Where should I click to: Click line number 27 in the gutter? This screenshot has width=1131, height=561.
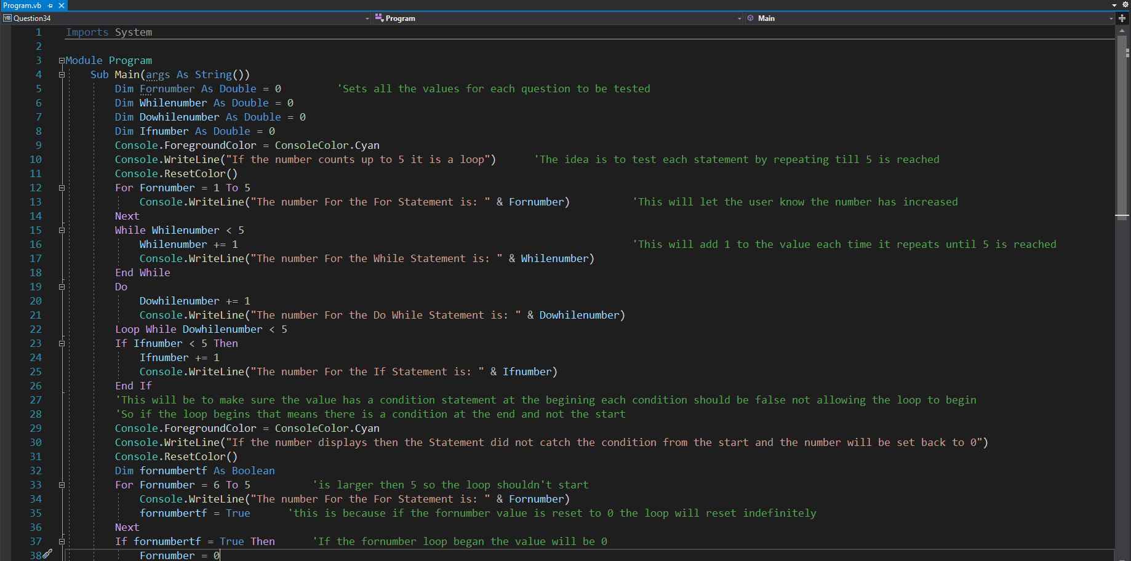pos(36,400)
